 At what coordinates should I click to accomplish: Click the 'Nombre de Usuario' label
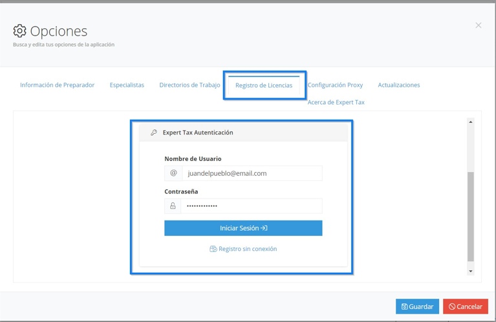click(193, 159)
